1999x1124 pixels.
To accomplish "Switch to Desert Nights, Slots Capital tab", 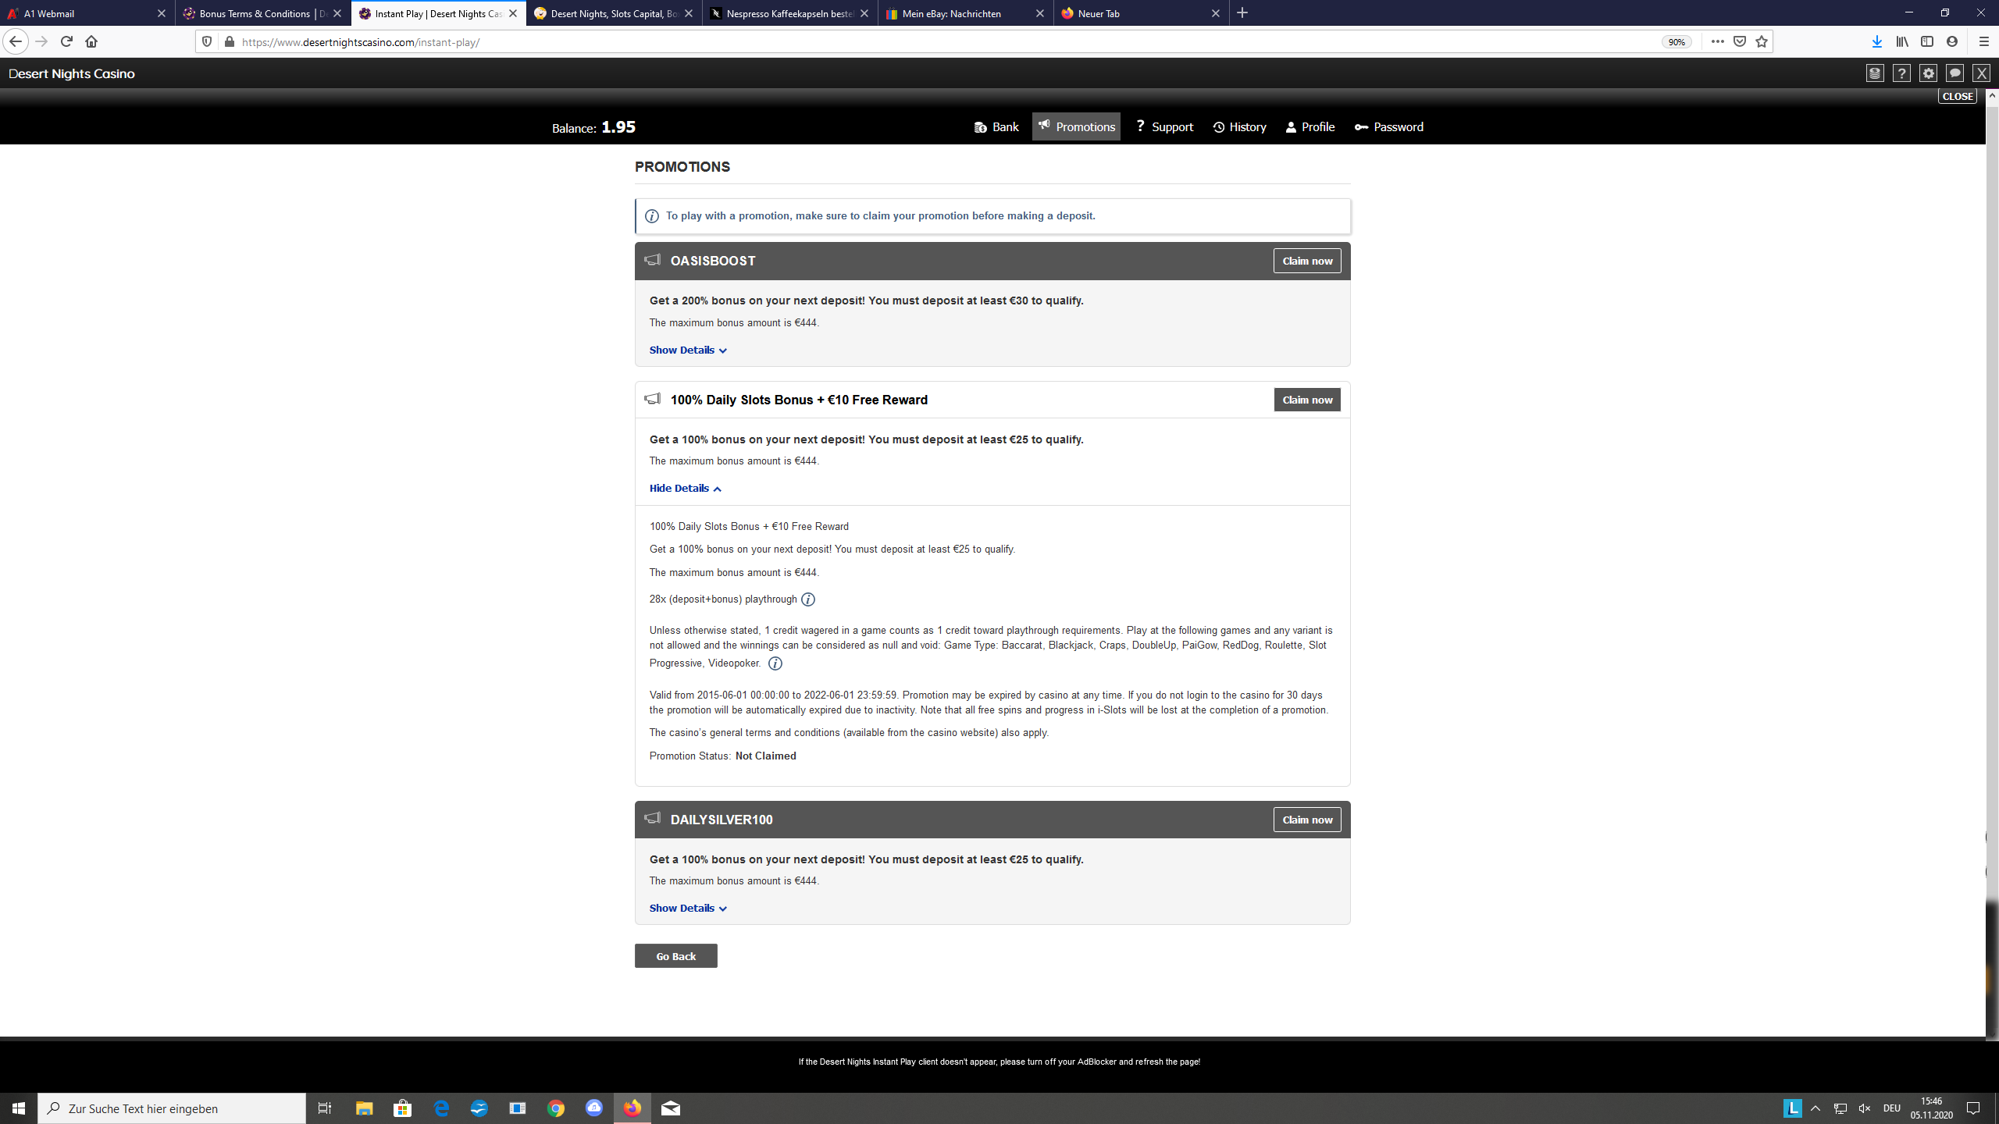I will [x=615, y=13].
